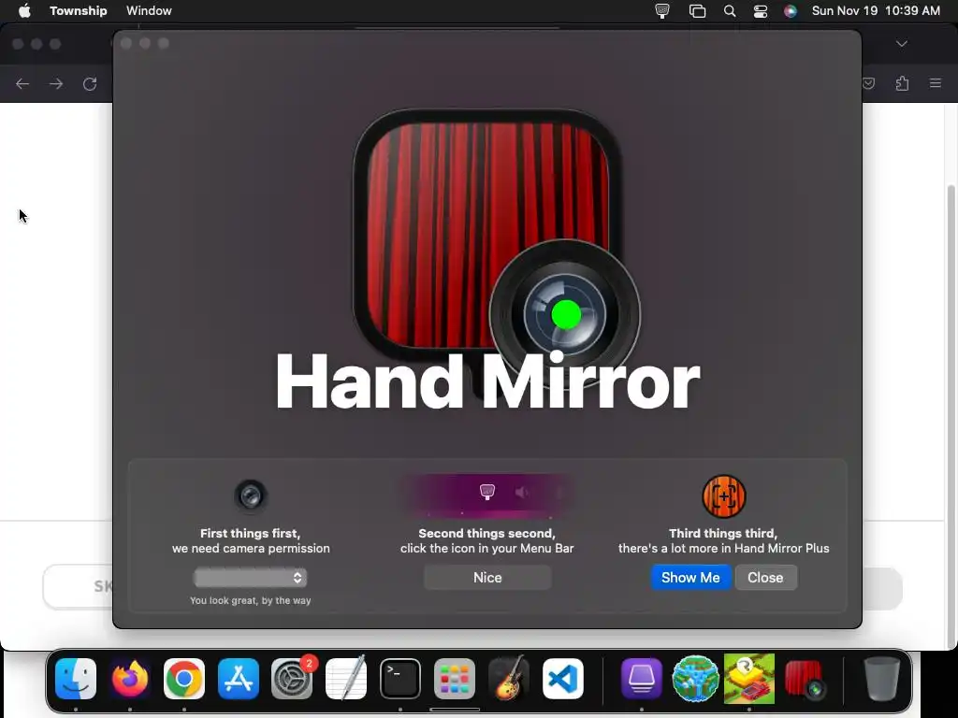
Task: Open the Hand Mirror icon in the menu bar
Action: tap(662, 11)
